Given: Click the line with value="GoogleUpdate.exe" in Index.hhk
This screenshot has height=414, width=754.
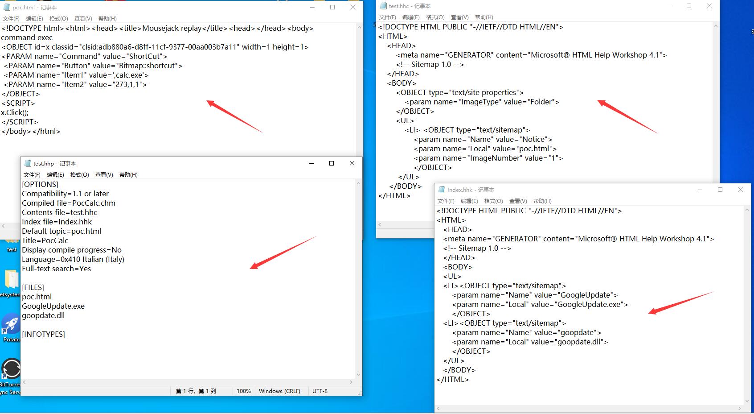Looking at the screenshot, I should (x=540, y=304).
